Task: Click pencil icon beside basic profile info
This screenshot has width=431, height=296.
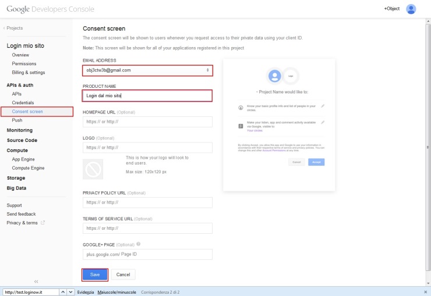Action: tap(323, 106)
